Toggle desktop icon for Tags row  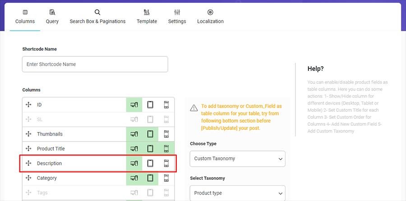(x=134, y=192)
